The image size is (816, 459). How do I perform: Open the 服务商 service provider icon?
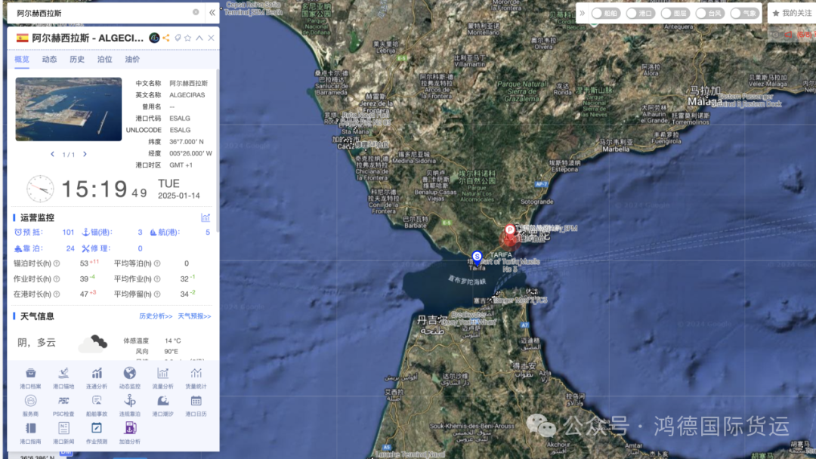[31, 401]
